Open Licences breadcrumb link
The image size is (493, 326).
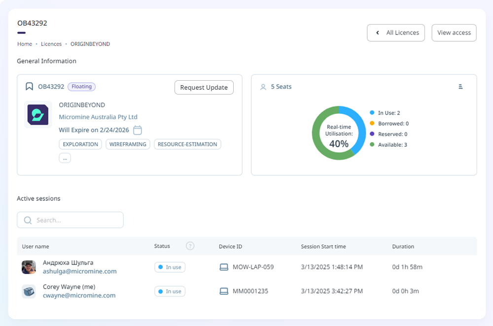[51, 44]
